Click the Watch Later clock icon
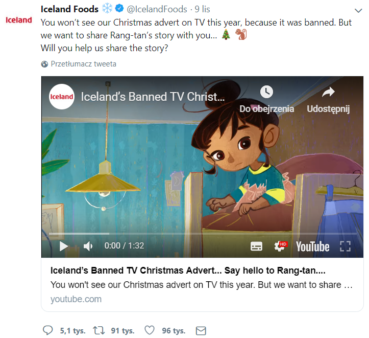This screenshot has height=338, width=369. pyautogui.click(x=266, y=92)
